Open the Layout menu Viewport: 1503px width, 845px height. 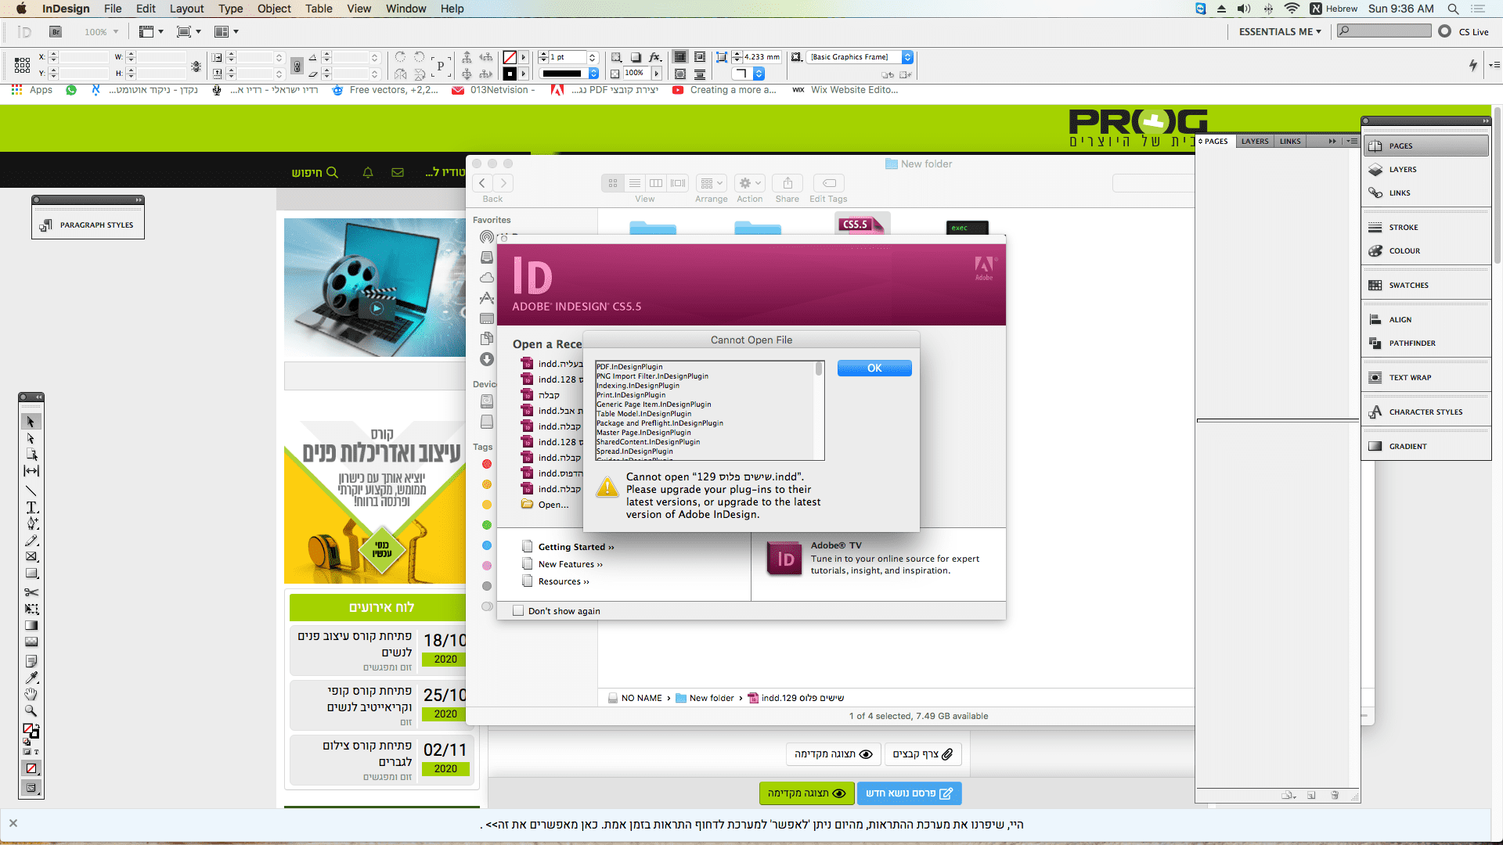click(x=186, y=9)
